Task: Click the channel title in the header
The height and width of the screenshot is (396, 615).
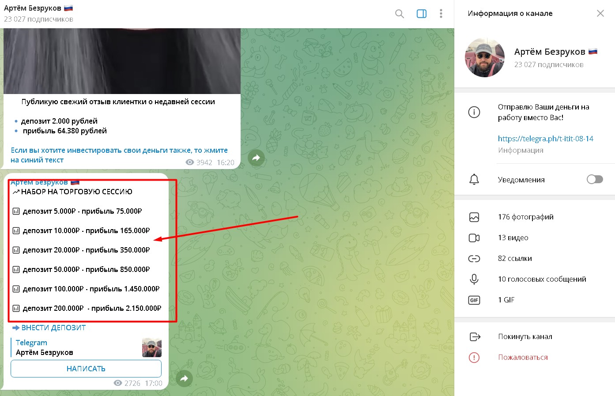Action: tap(38, 8)
